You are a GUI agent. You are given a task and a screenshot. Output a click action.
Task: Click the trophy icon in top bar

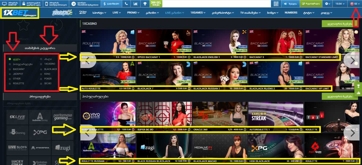[145, 4]
